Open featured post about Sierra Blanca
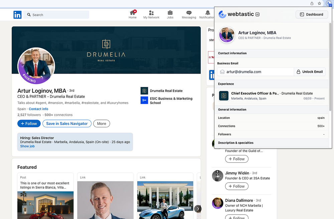Viewport: 334px width, 219px height. point(45,196)
